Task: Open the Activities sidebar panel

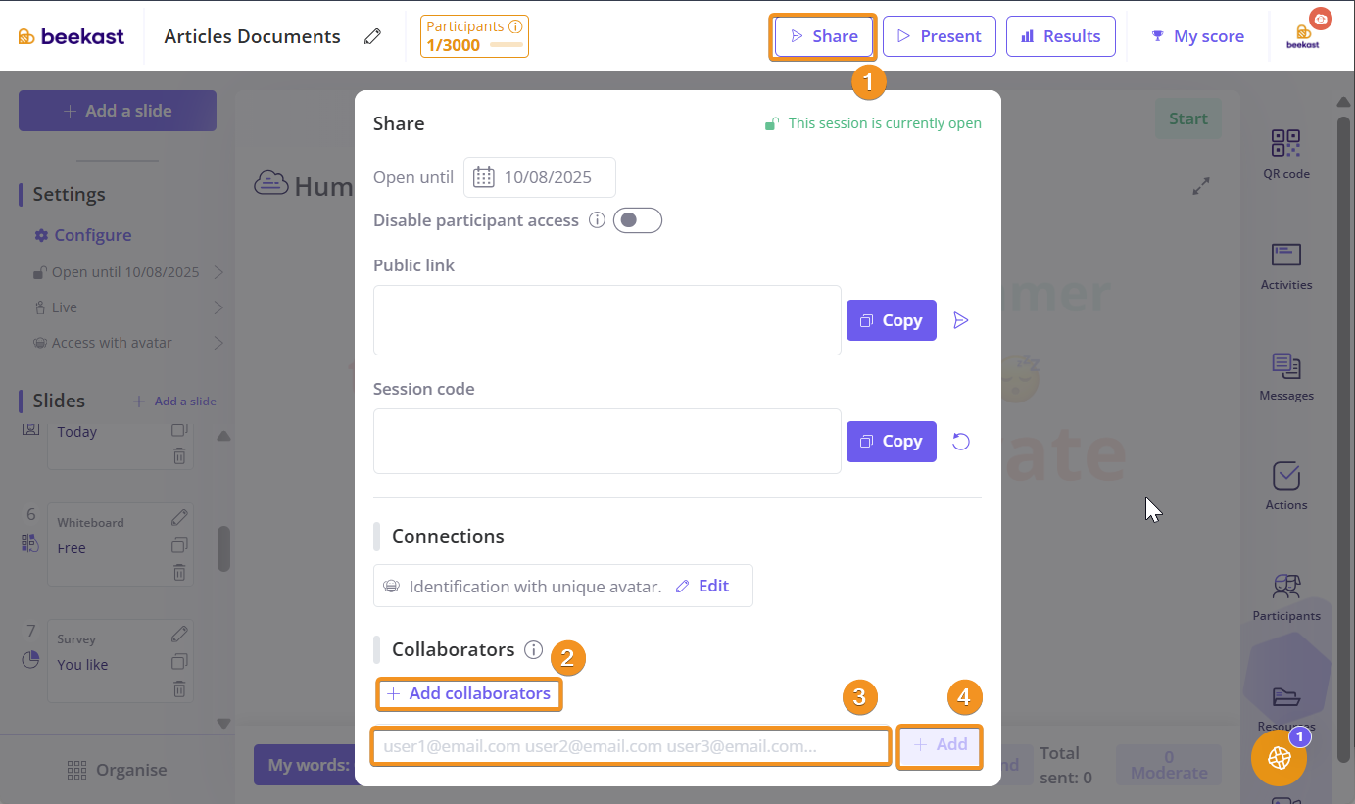Action: point(1285,265)
